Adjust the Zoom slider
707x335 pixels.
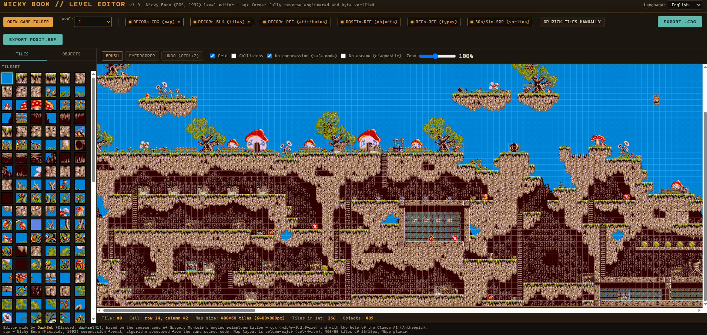click(437, 56)
